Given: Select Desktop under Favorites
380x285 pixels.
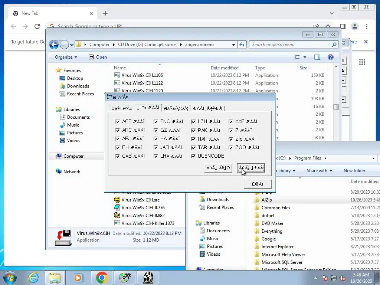Looking at the screenshot, I should tap(75, 78).
